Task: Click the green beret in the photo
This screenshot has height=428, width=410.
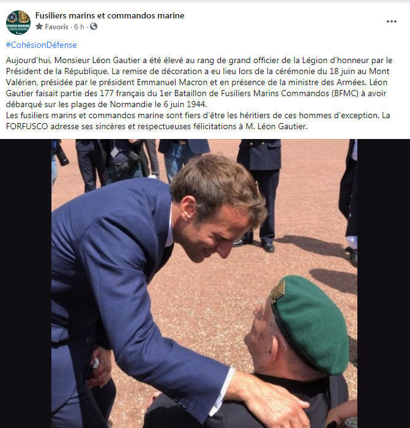Action: (311, 322)
